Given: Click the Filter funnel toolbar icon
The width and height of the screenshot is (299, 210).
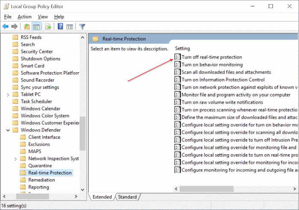Looking at the screenshot, I should 82,26.
